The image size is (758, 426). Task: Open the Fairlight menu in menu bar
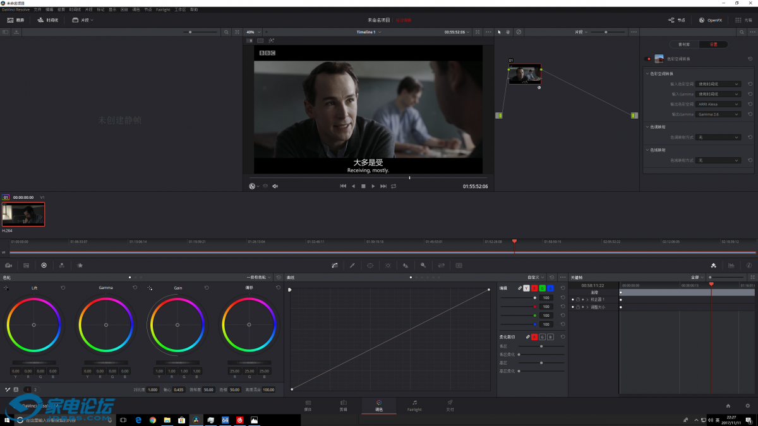(x=163, y=9)
